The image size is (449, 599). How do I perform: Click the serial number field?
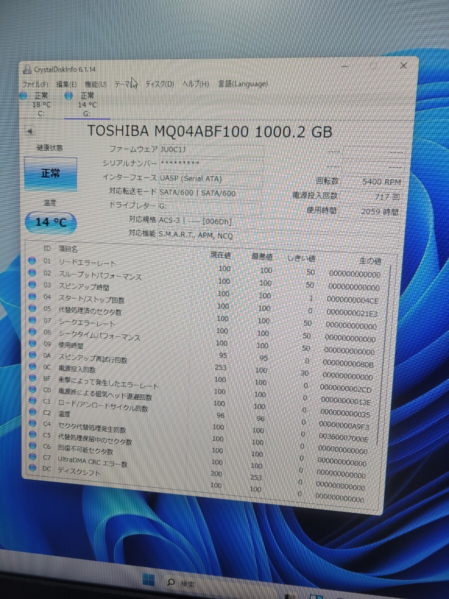tap(211, 164)
